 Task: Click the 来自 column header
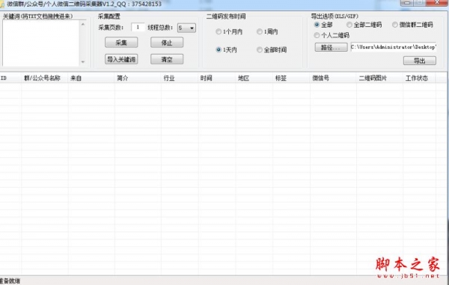click(91, 78)
